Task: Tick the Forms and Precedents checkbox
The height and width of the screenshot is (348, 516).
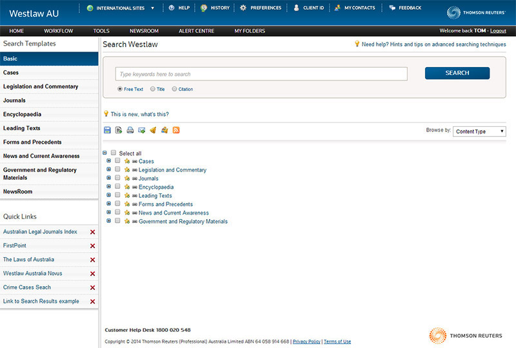Action: (x=117, y=203)
